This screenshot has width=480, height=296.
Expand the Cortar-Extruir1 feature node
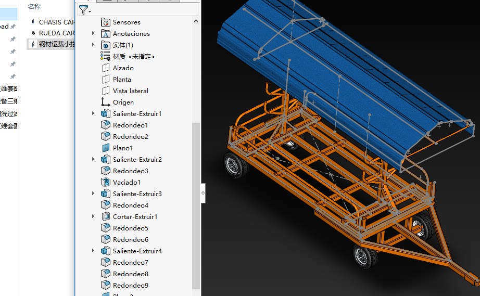pos(93,216)
